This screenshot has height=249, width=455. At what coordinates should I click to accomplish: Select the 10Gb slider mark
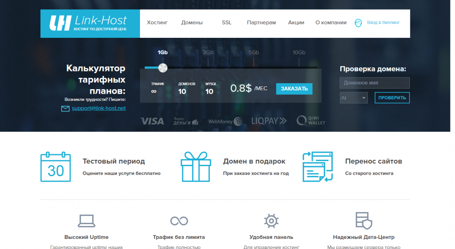tap(299, 53)
